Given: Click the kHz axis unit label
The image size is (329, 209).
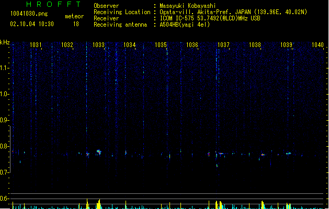Looking at the screenshot, I should click(5, 42).
